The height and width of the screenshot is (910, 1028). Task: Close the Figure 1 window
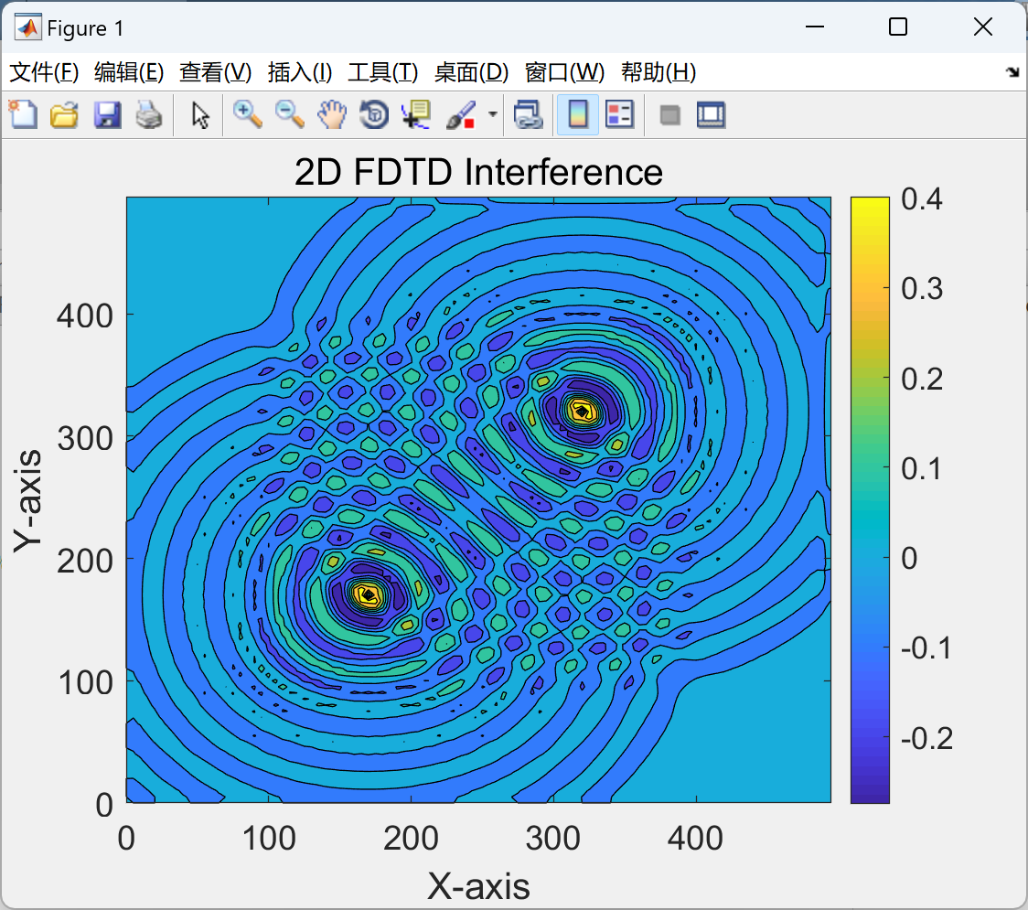982,27
